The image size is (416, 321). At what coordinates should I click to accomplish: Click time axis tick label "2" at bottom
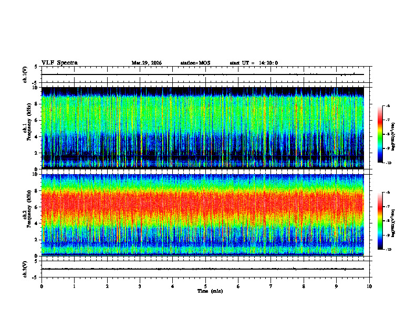coord(107,286)
